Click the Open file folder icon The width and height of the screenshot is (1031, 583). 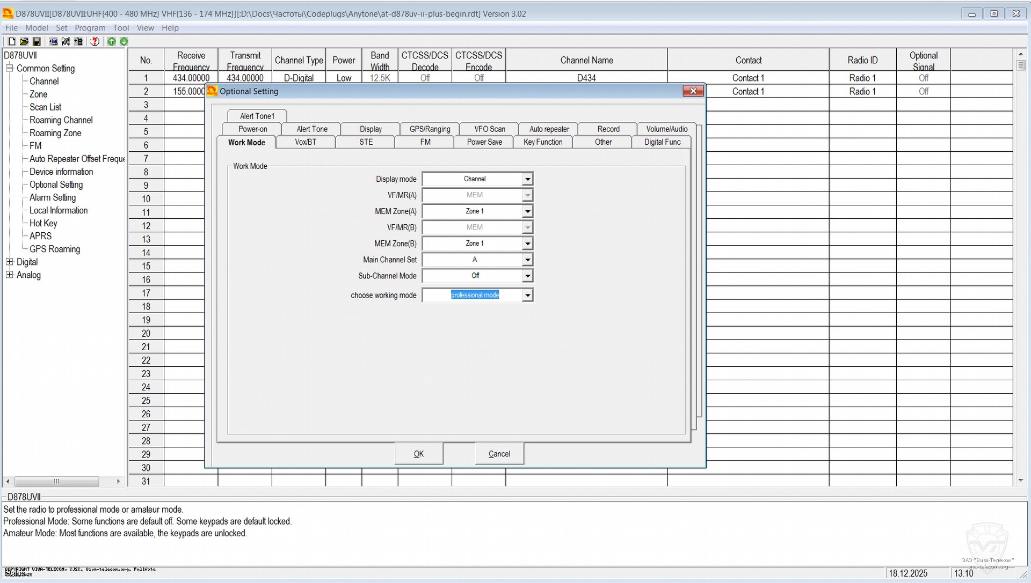pyautogui.click(x=24, y=41)
